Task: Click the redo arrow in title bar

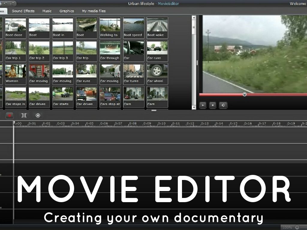Action: tap(12, 3)
